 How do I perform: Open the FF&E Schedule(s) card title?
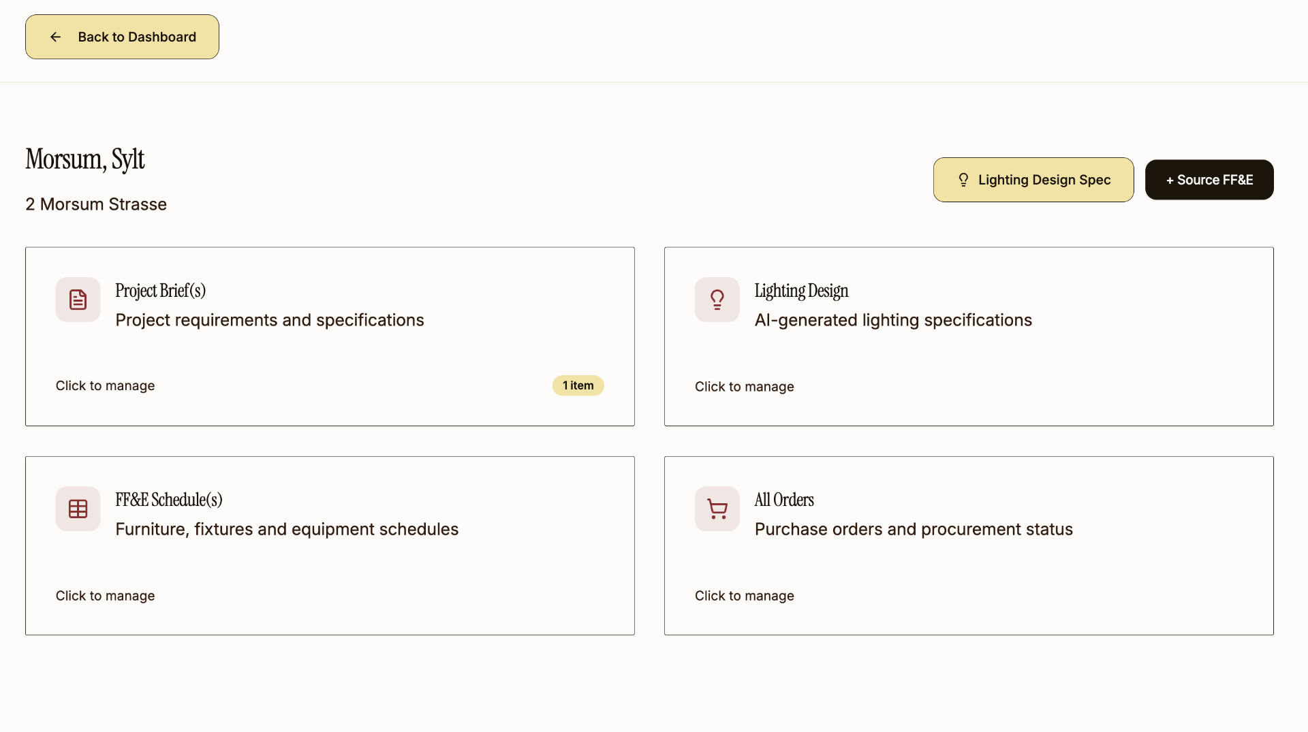(x=169, y=500)
